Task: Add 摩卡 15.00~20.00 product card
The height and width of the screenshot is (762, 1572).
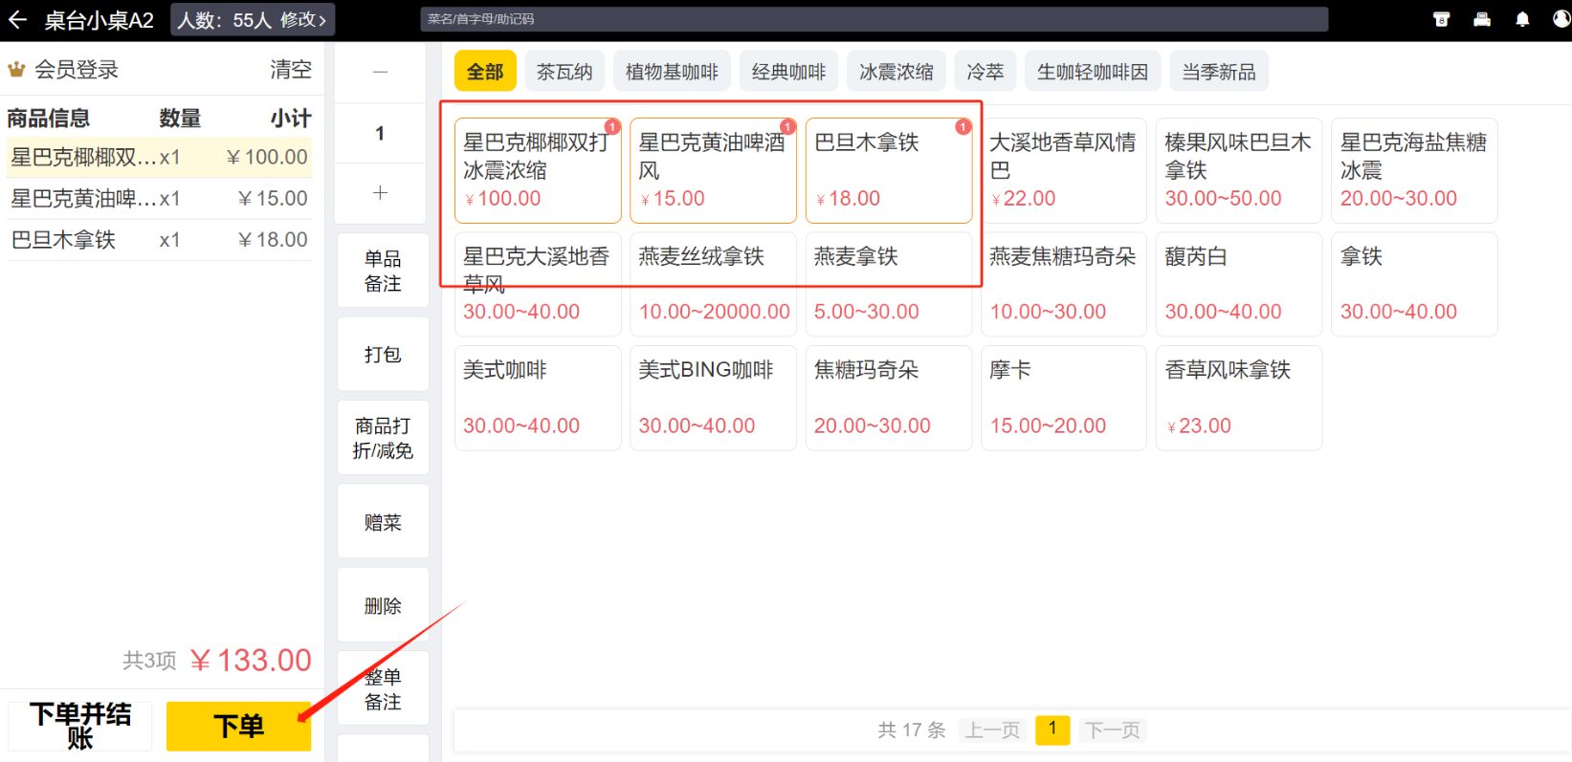Action: (1064, 398)
